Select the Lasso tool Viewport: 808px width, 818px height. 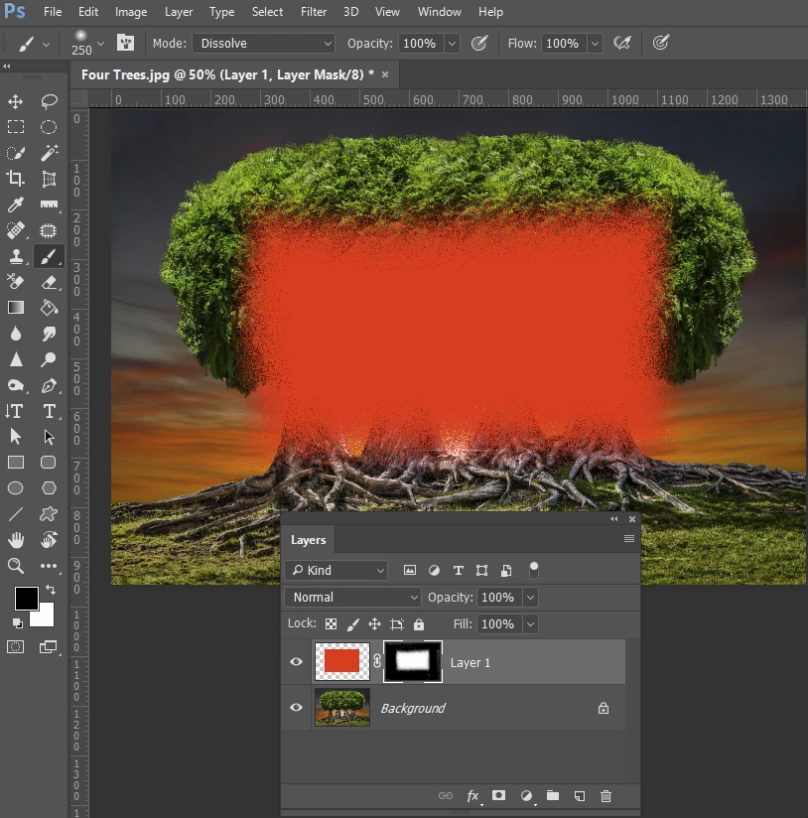point(49,101)
